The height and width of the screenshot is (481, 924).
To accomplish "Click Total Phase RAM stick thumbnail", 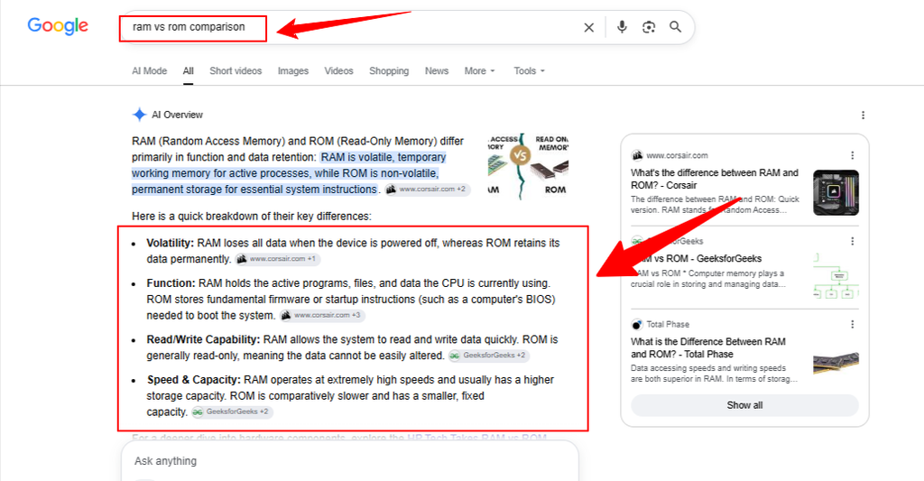I will [836, 362].
